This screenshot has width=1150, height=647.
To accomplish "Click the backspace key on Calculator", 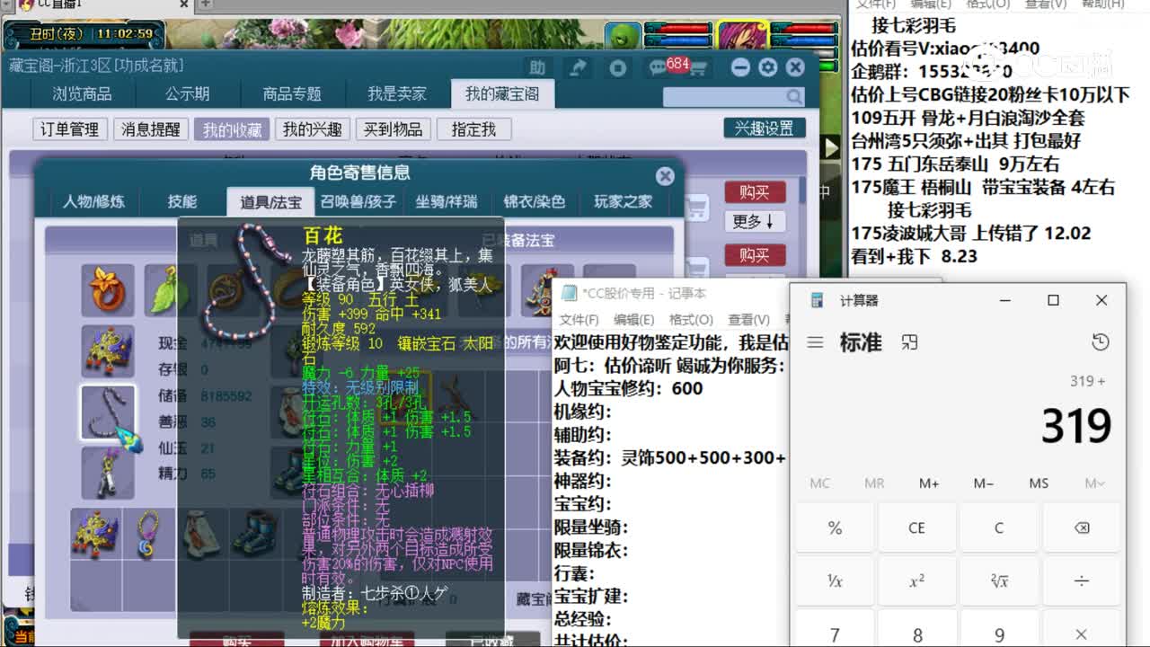I will pos(1083,527).
